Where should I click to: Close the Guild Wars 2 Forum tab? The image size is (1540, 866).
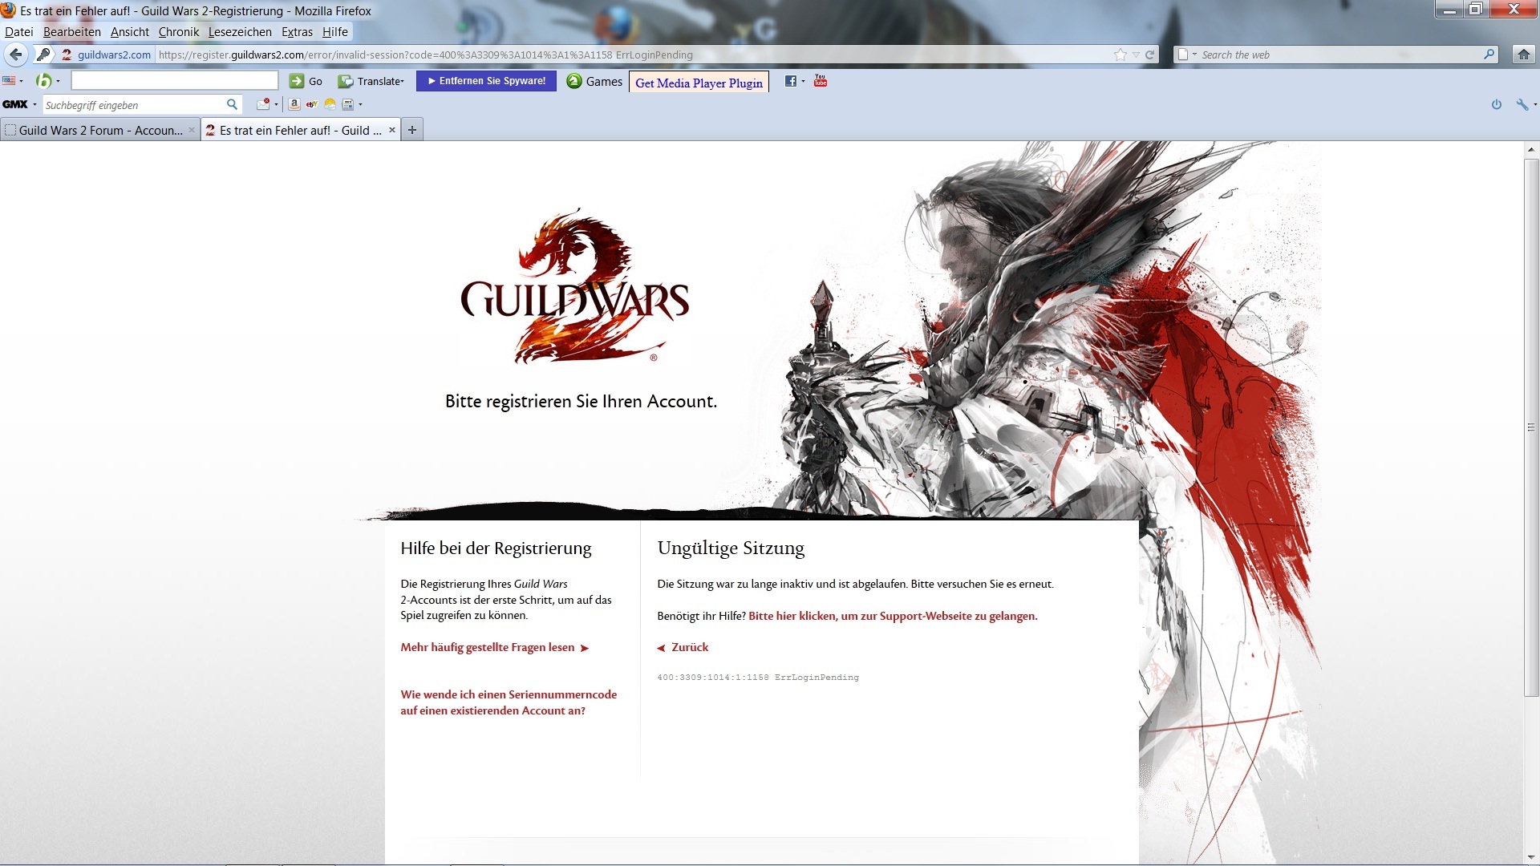[192, 130]
